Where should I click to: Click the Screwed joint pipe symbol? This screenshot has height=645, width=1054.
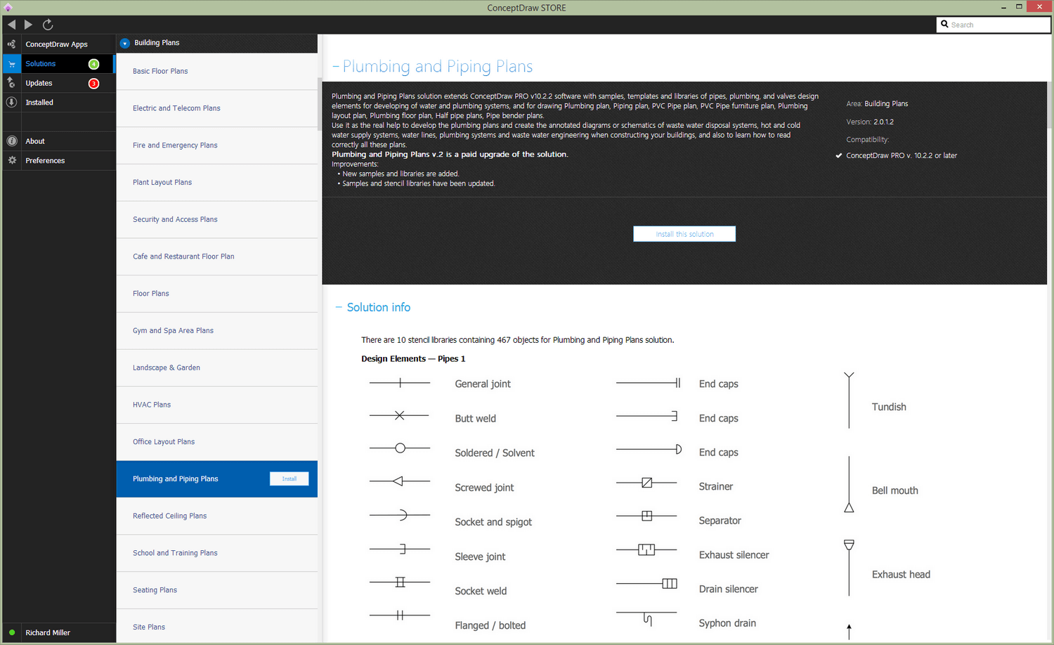pyautogui.click(x=400, y=481)
